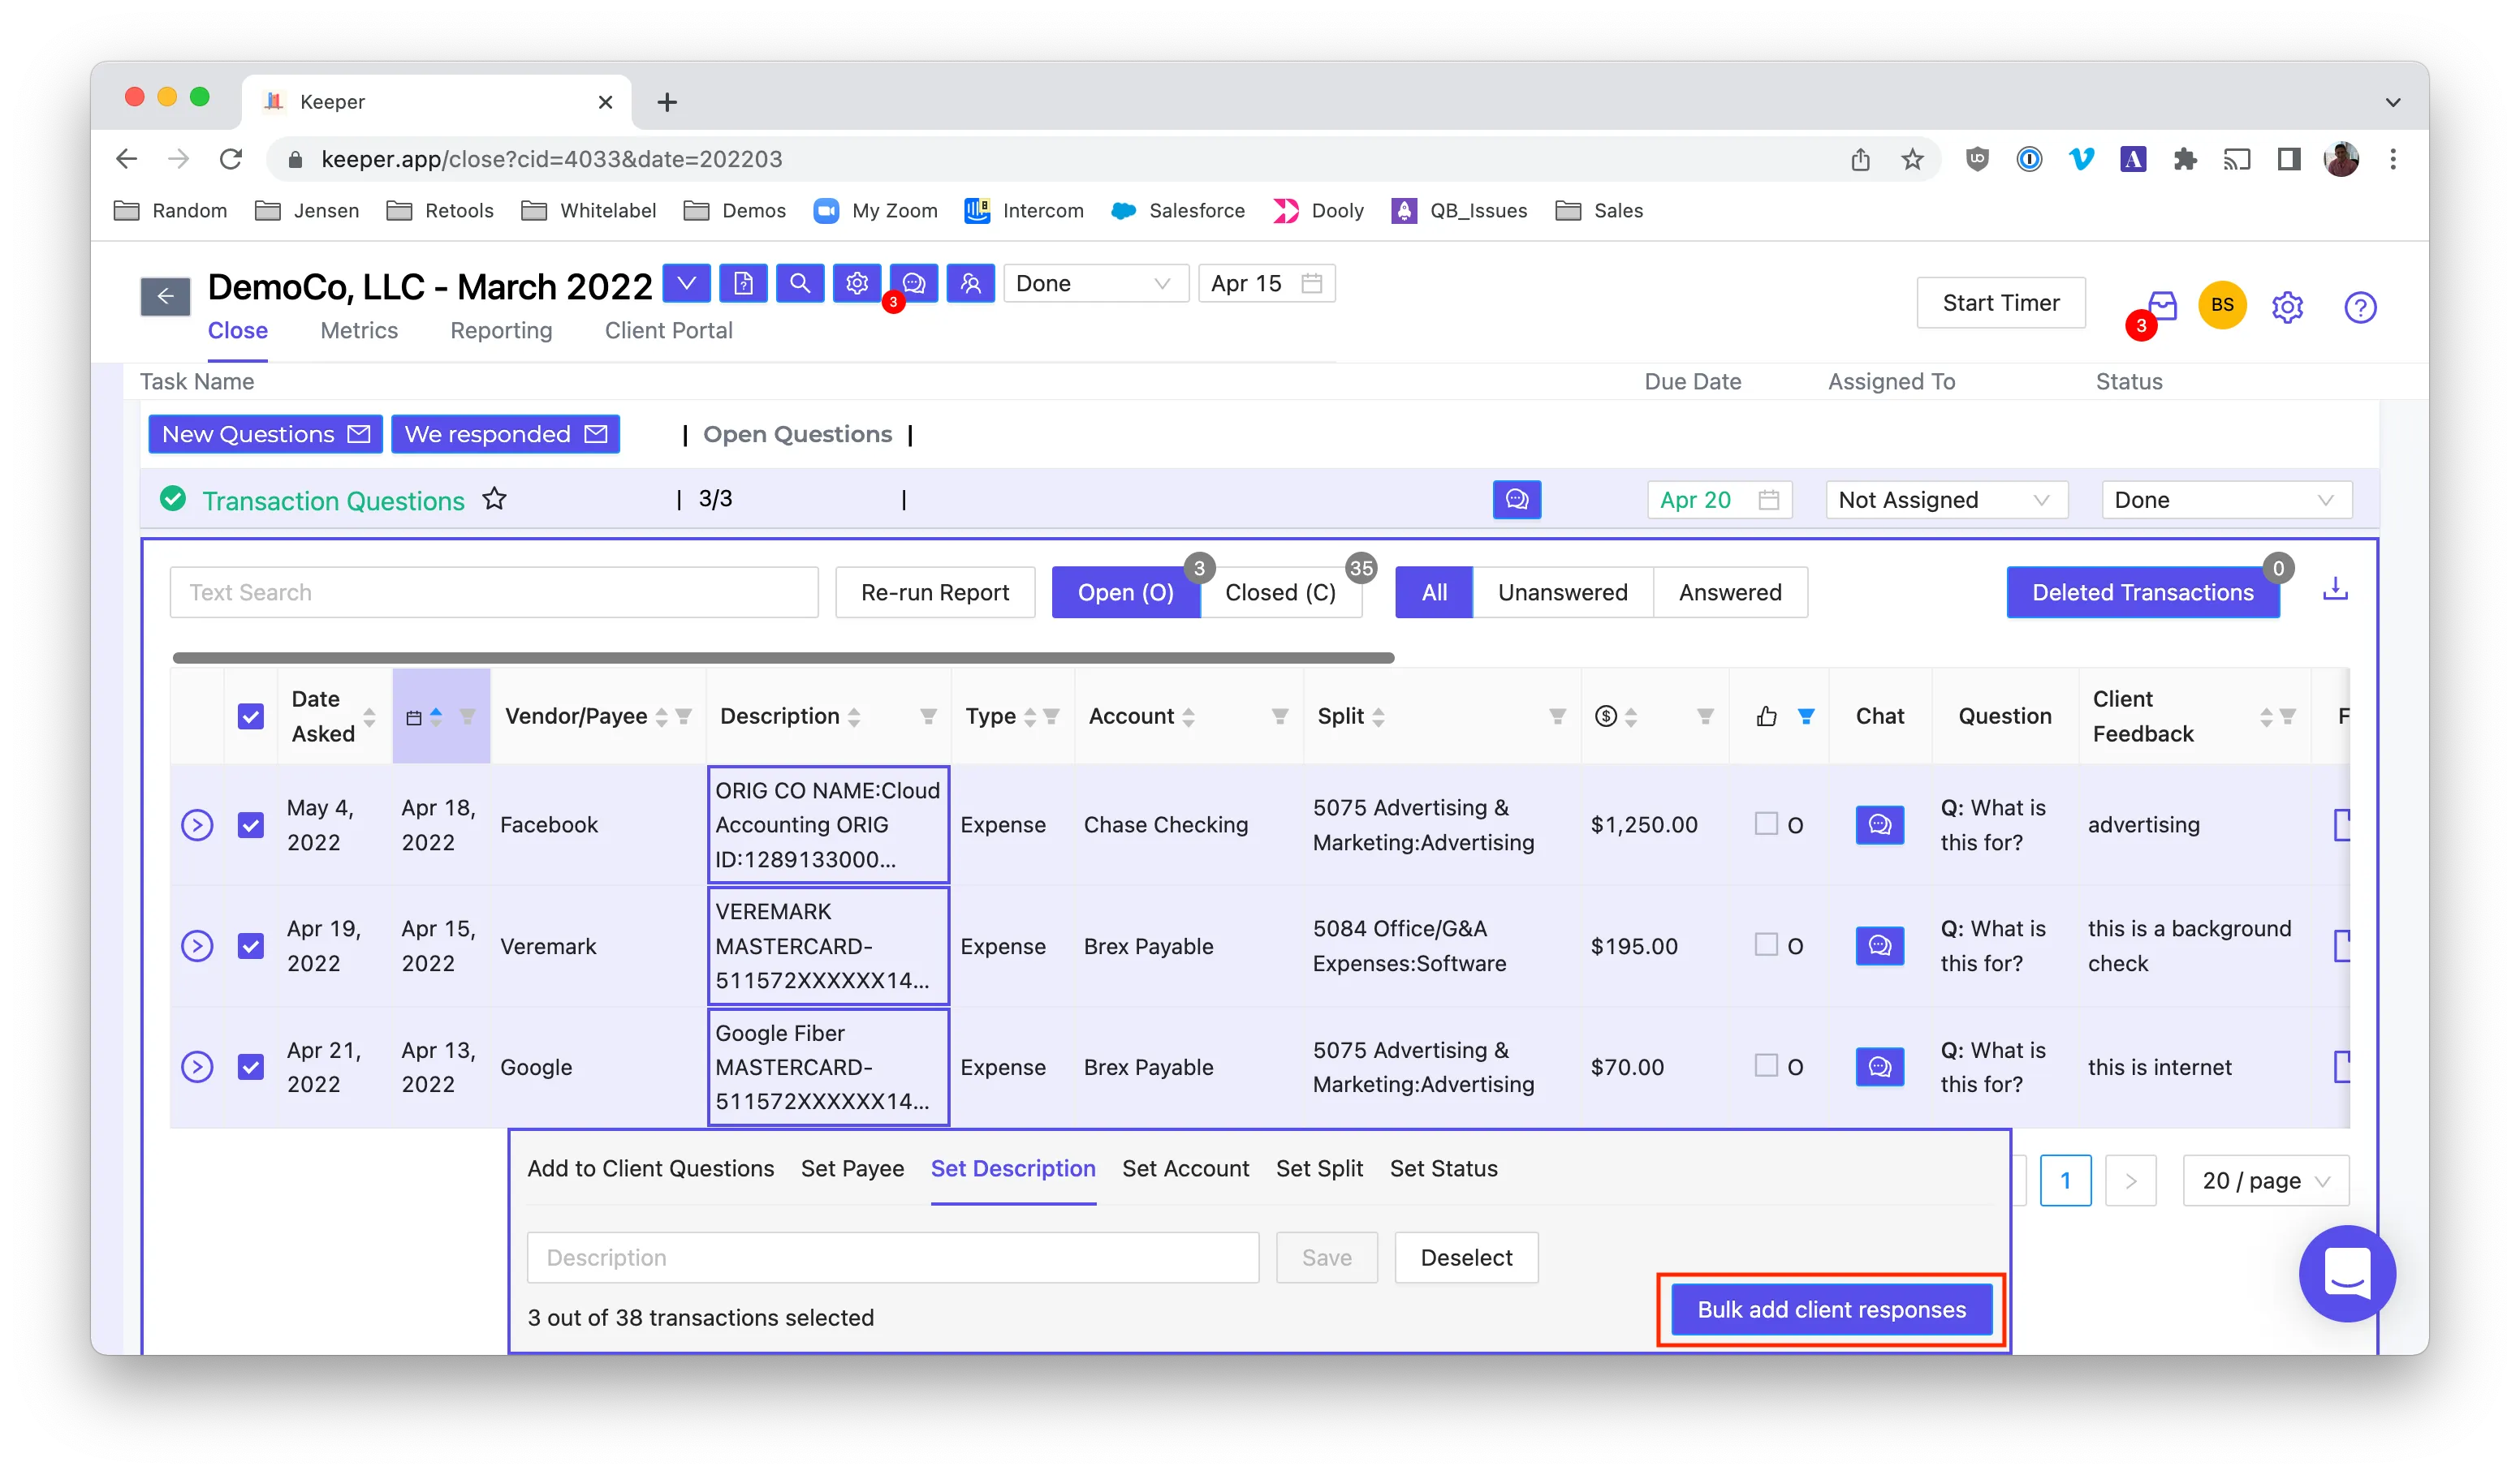Image resolution: width=2520 pixels, height=1475 pixels.
Task: Open the inbox notifications icon
Action: (2162, 306)
